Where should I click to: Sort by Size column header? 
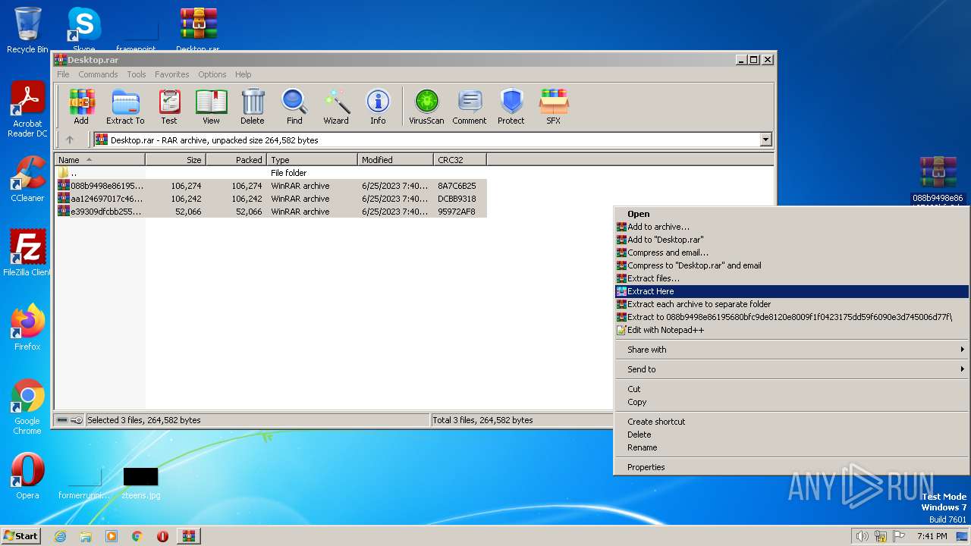tap(175, 160)
